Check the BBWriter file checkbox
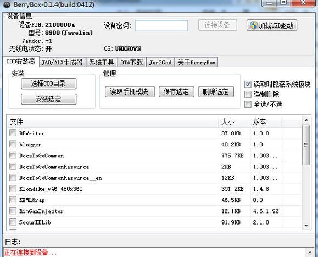Screen dimensions: 318x257 click(x=13, y=133)
